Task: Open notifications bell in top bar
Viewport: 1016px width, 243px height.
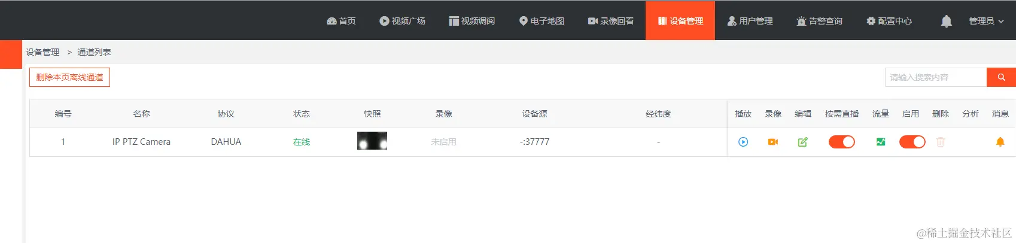Action: pyautogui.click(x=946, y=21)
